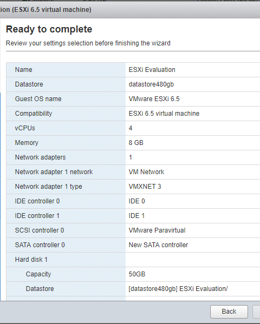Click the Ready to complete heading
The image size is (260, 324).
click(49, 29)
